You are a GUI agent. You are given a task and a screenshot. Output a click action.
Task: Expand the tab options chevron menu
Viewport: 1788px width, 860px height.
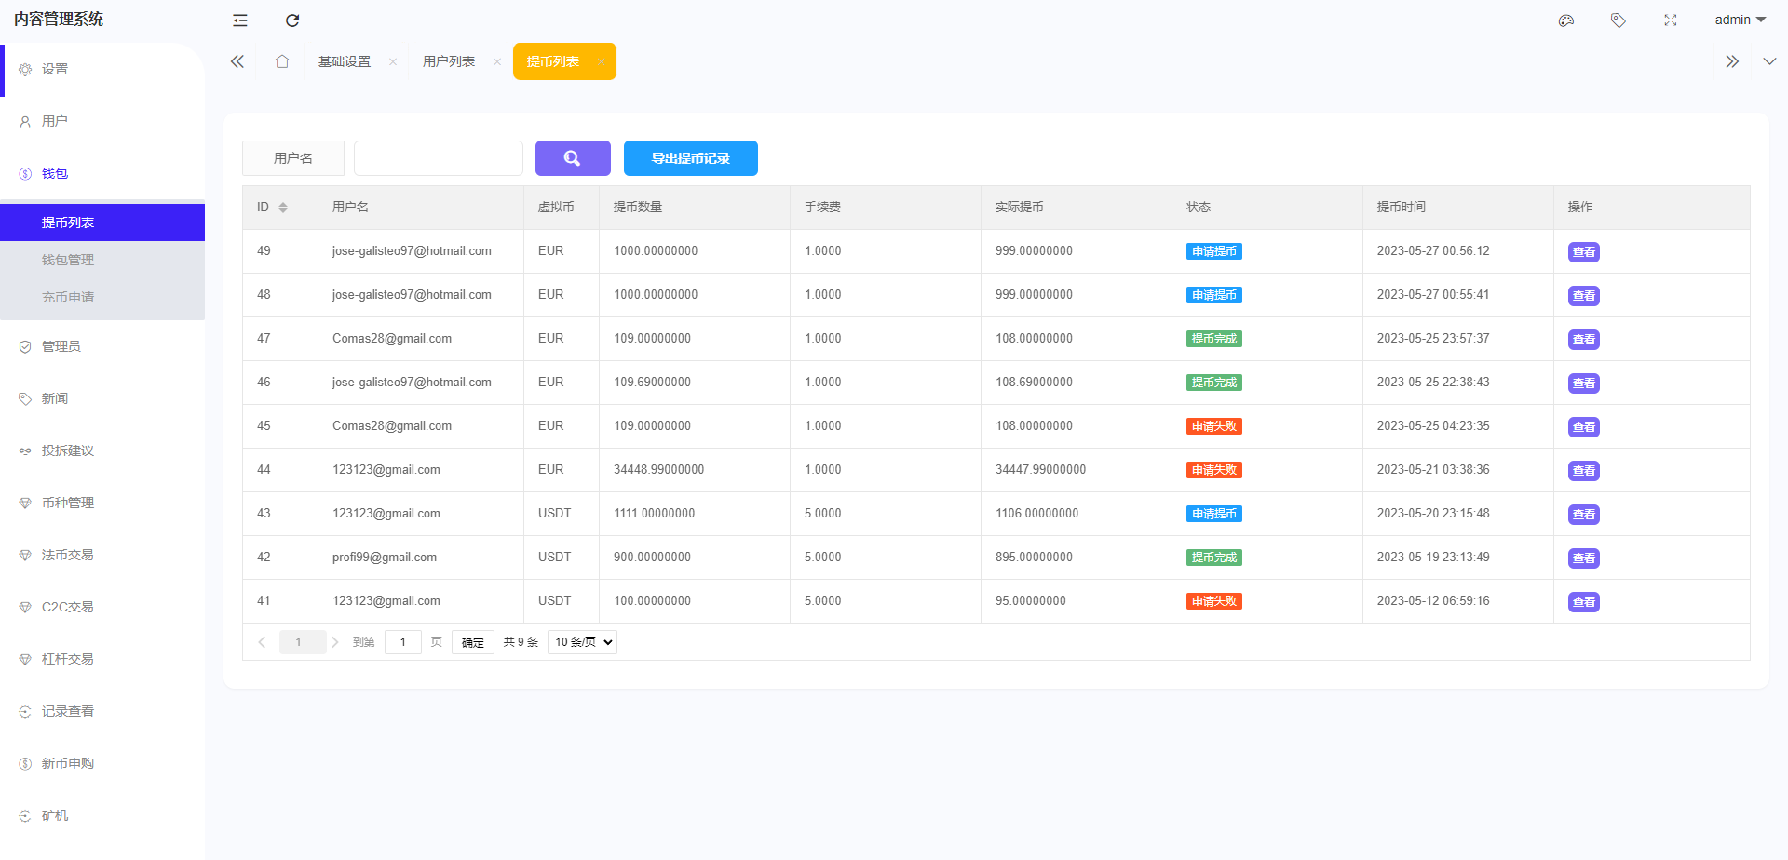(x=1769, y=61)
